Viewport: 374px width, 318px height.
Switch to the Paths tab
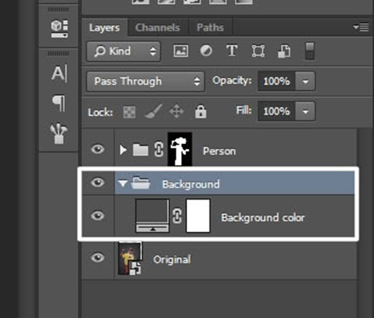pos(210,27)
